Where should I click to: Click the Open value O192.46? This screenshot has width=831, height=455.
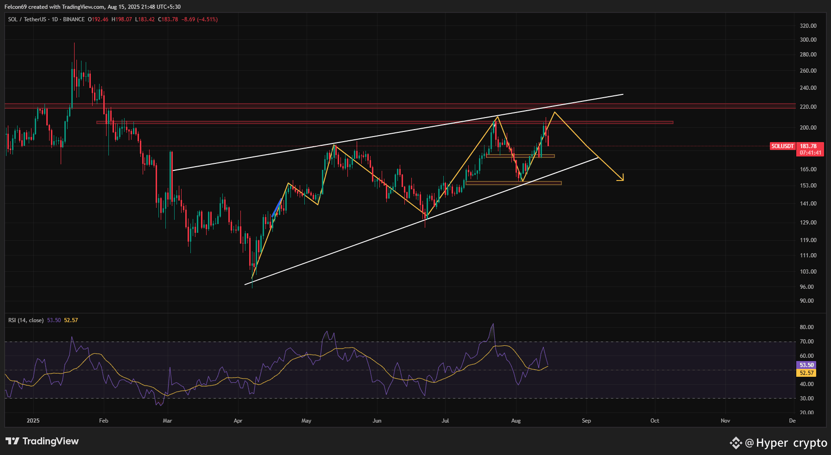(98, 19)
